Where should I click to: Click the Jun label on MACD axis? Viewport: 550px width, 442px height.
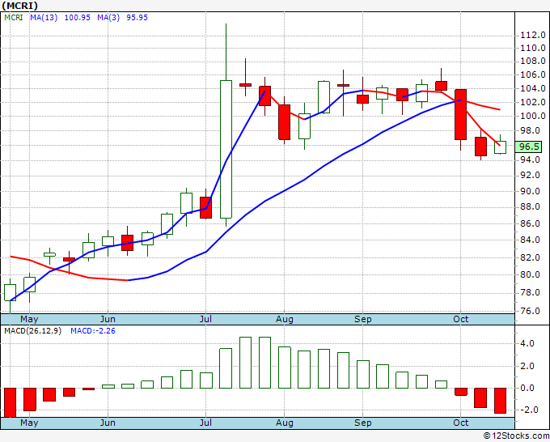pyautogui.click(x=108, y=423)
